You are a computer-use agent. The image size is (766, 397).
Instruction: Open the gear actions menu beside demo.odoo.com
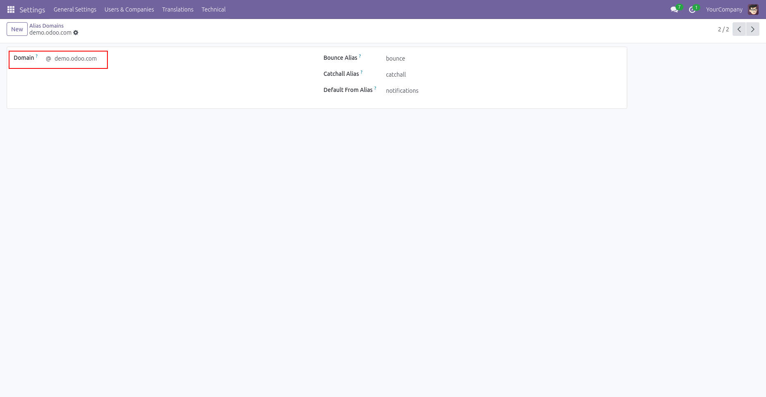(x=76, y=33)
